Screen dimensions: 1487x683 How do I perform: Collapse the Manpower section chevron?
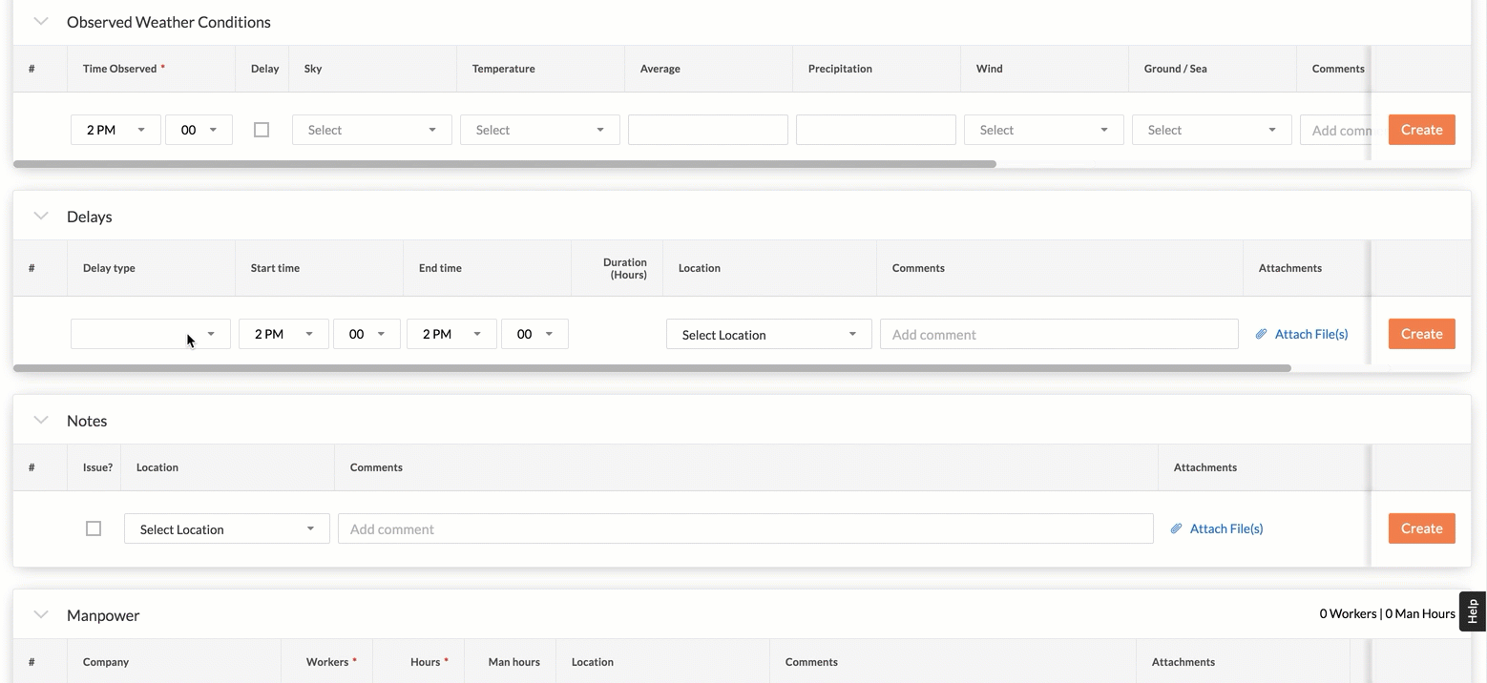41,615
